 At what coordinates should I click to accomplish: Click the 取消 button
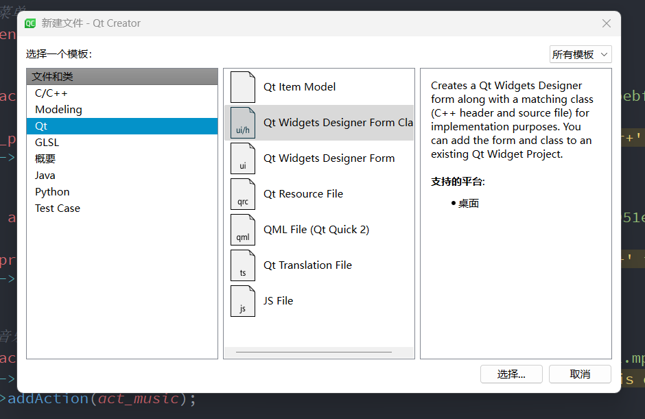(580, 374)
